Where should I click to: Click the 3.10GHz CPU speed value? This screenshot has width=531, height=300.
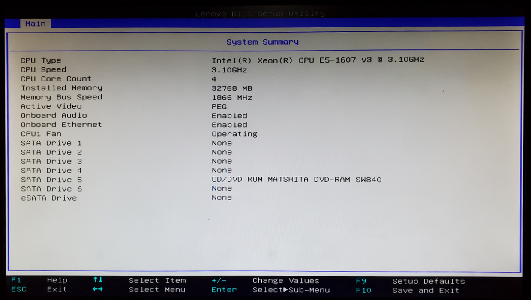(x=229, y=70)
